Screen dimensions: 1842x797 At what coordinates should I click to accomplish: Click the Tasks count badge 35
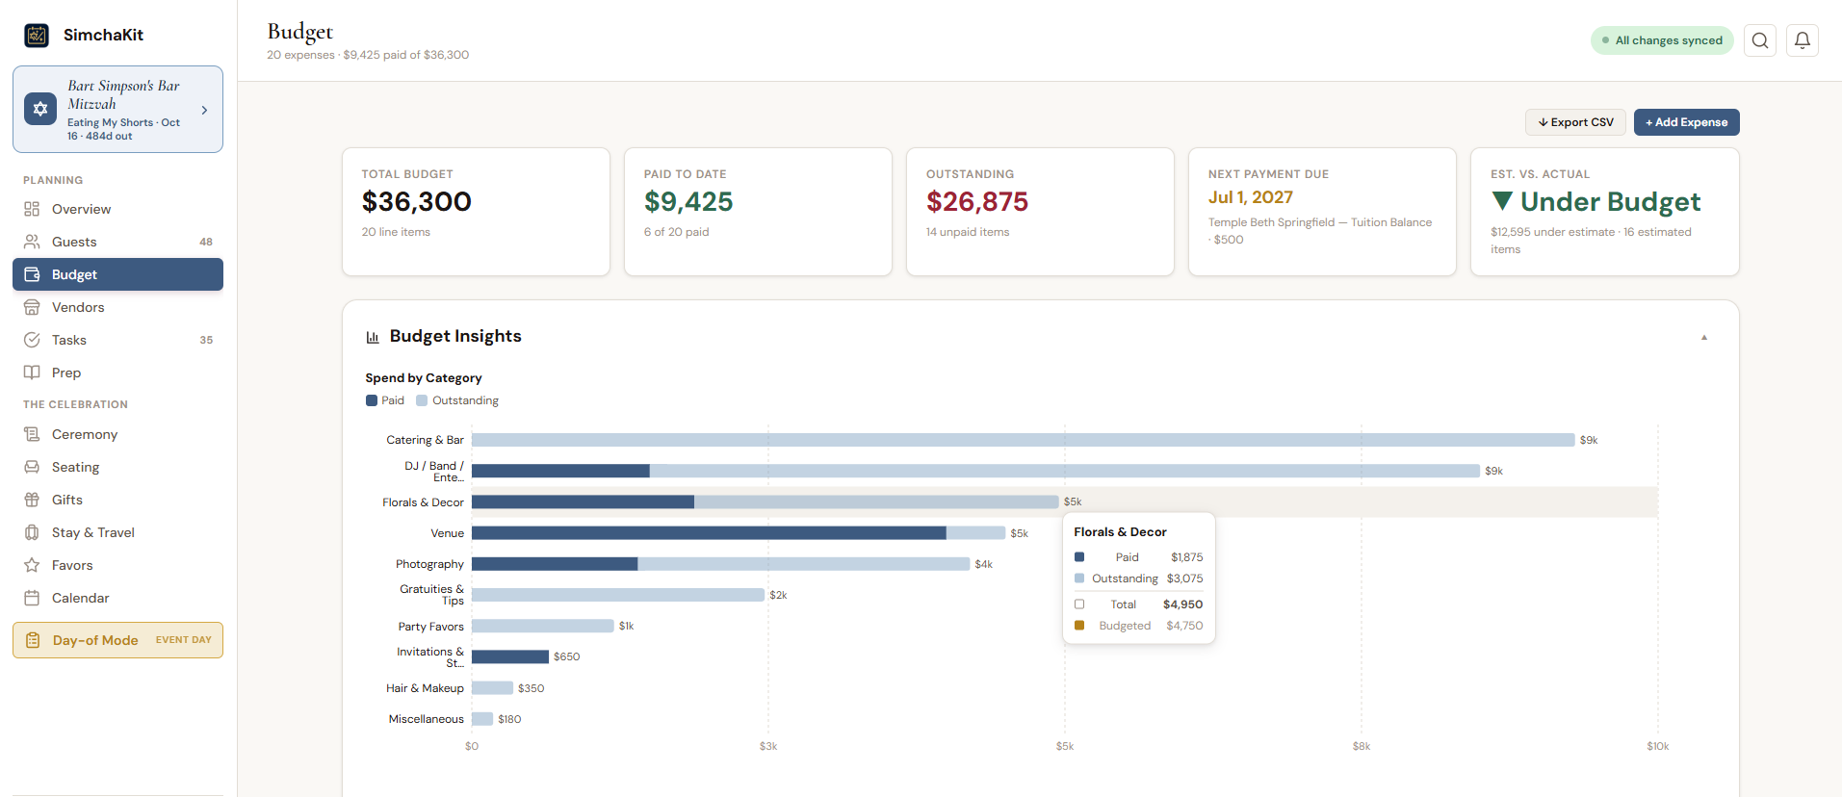coord(206,340)
